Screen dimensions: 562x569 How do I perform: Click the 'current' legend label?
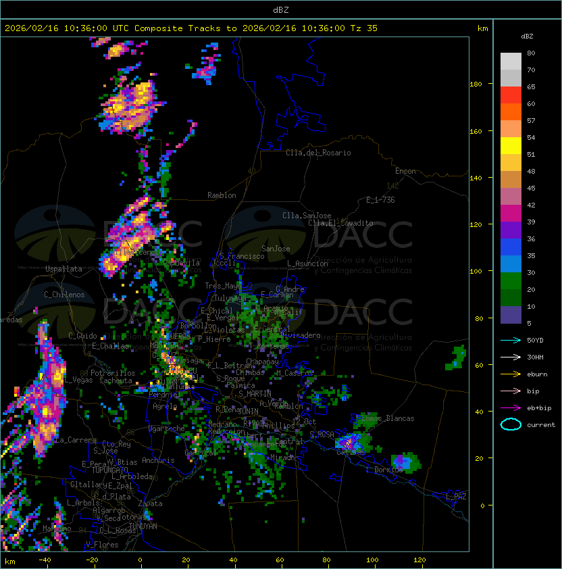tap(541, 425)
